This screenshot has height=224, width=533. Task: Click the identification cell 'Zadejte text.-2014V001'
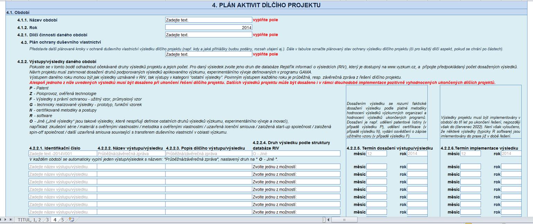coord(62,154)
